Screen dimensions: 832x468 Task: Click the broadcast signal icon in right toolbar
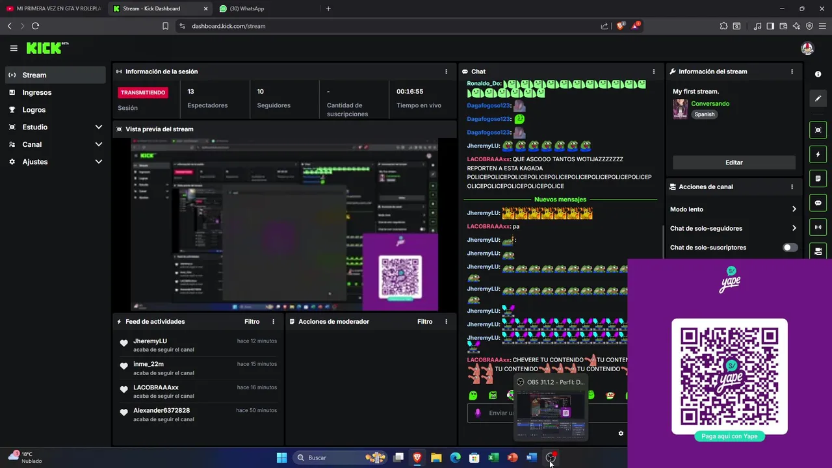(818, 227)
